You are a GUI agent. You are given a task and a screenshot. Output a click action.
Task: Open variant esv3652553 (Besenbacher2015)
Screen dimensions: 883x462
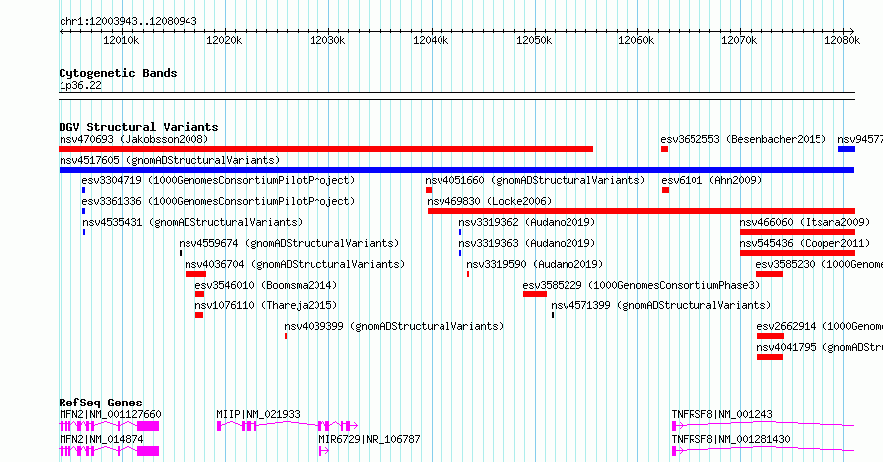tap(743, 139)
